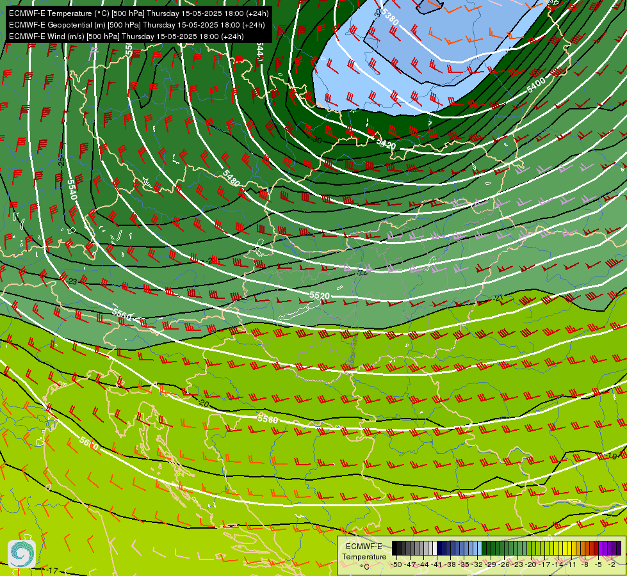Click the -44 tick label in the legend

(x=423, y=564)
